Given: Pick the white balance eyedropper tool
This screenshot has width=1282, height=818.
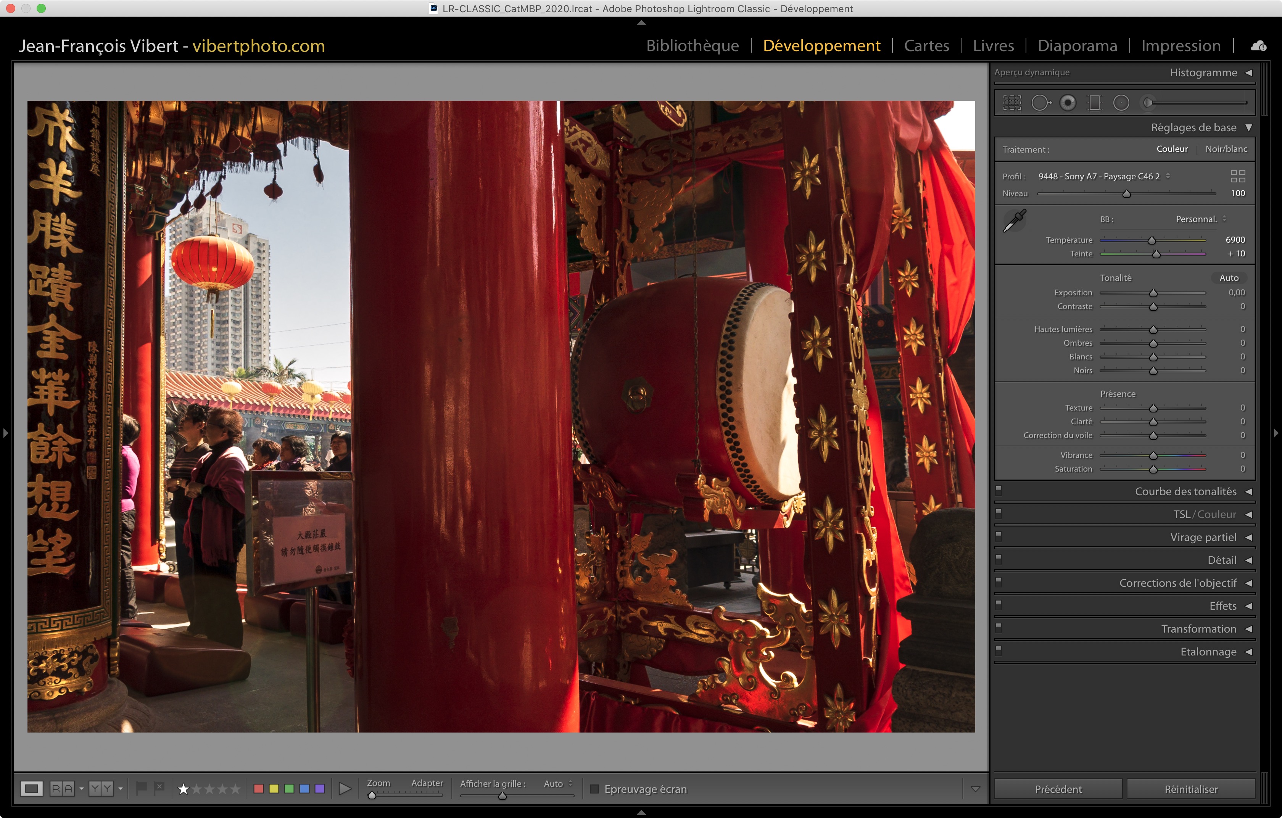Looking at the screenshot, I should click(x=1014, y=220).
